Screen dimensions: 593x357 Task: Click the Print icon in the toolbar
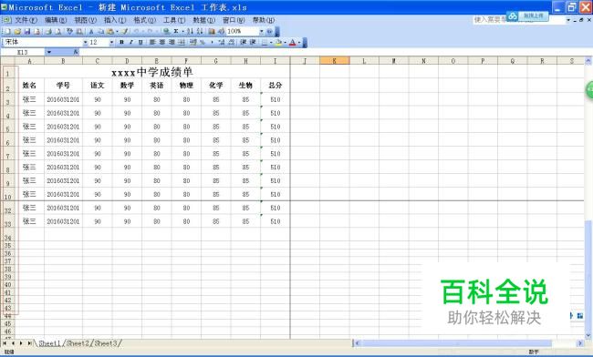[x=48, y=31]
